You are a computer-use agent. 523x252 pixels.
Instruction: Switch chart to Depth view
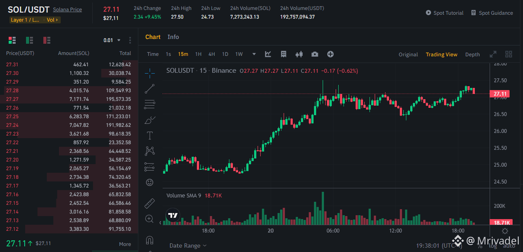[473, 55]
